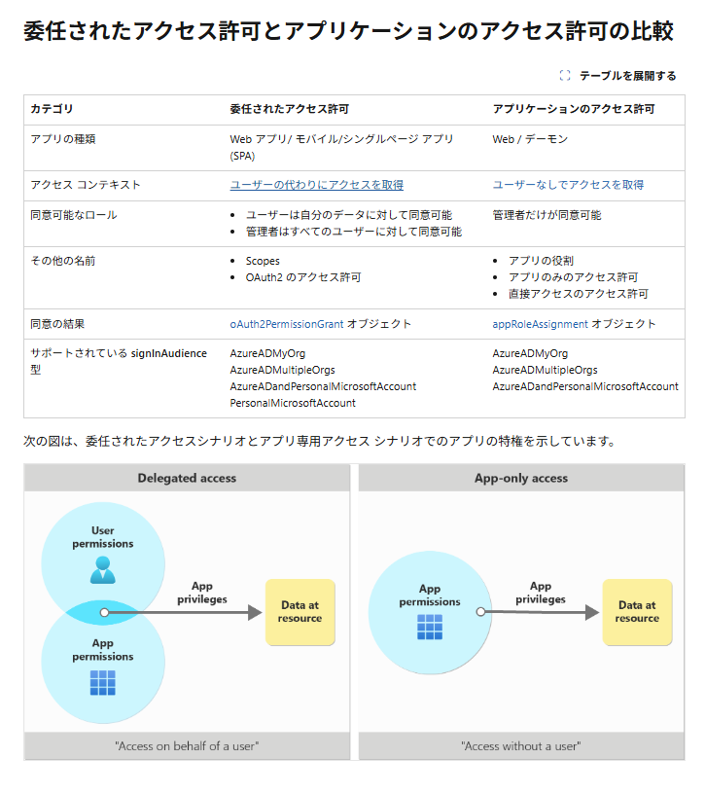Open ユーザーなしでアクセスを取得 link

pyautogui.click(x=568, y=185)
